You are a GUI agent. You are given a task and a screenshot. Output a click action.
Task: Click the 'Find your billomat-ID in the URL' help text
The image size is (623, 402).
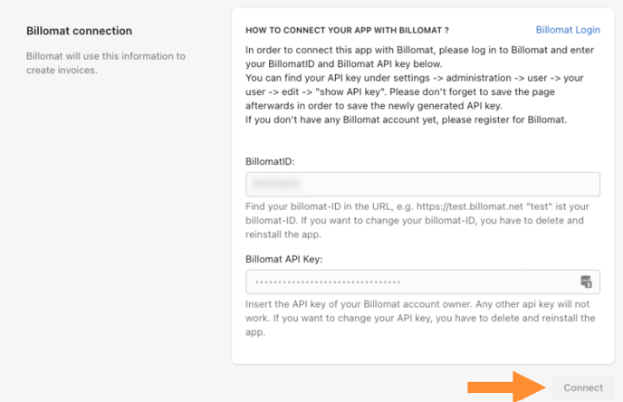click(417, 220)
